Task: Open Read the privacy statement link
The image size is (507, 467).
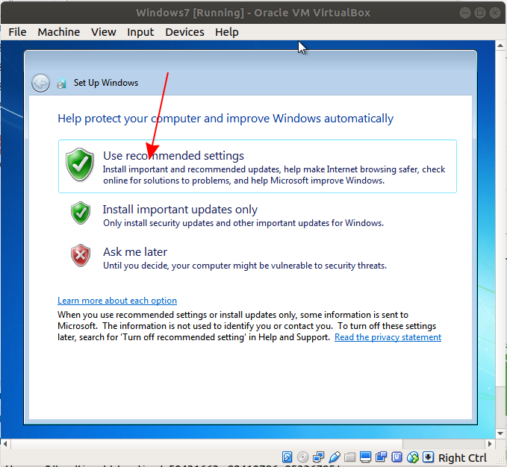Action: (388, 337)
